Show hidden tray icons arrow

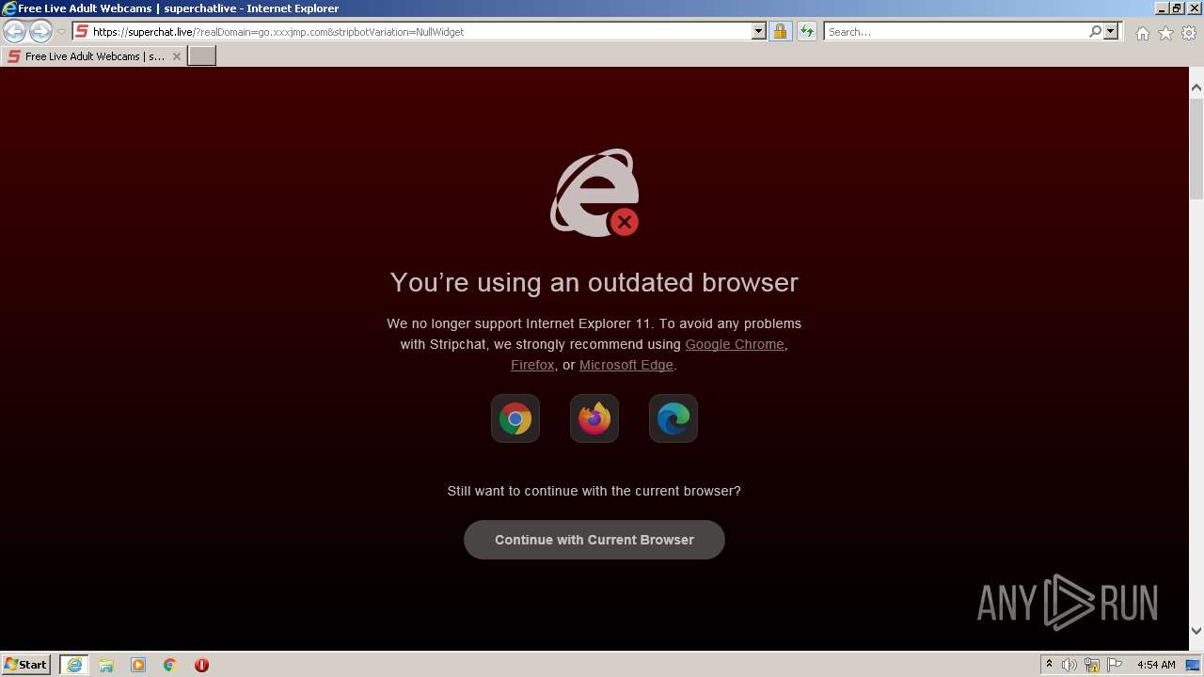tap(1049, 665)
